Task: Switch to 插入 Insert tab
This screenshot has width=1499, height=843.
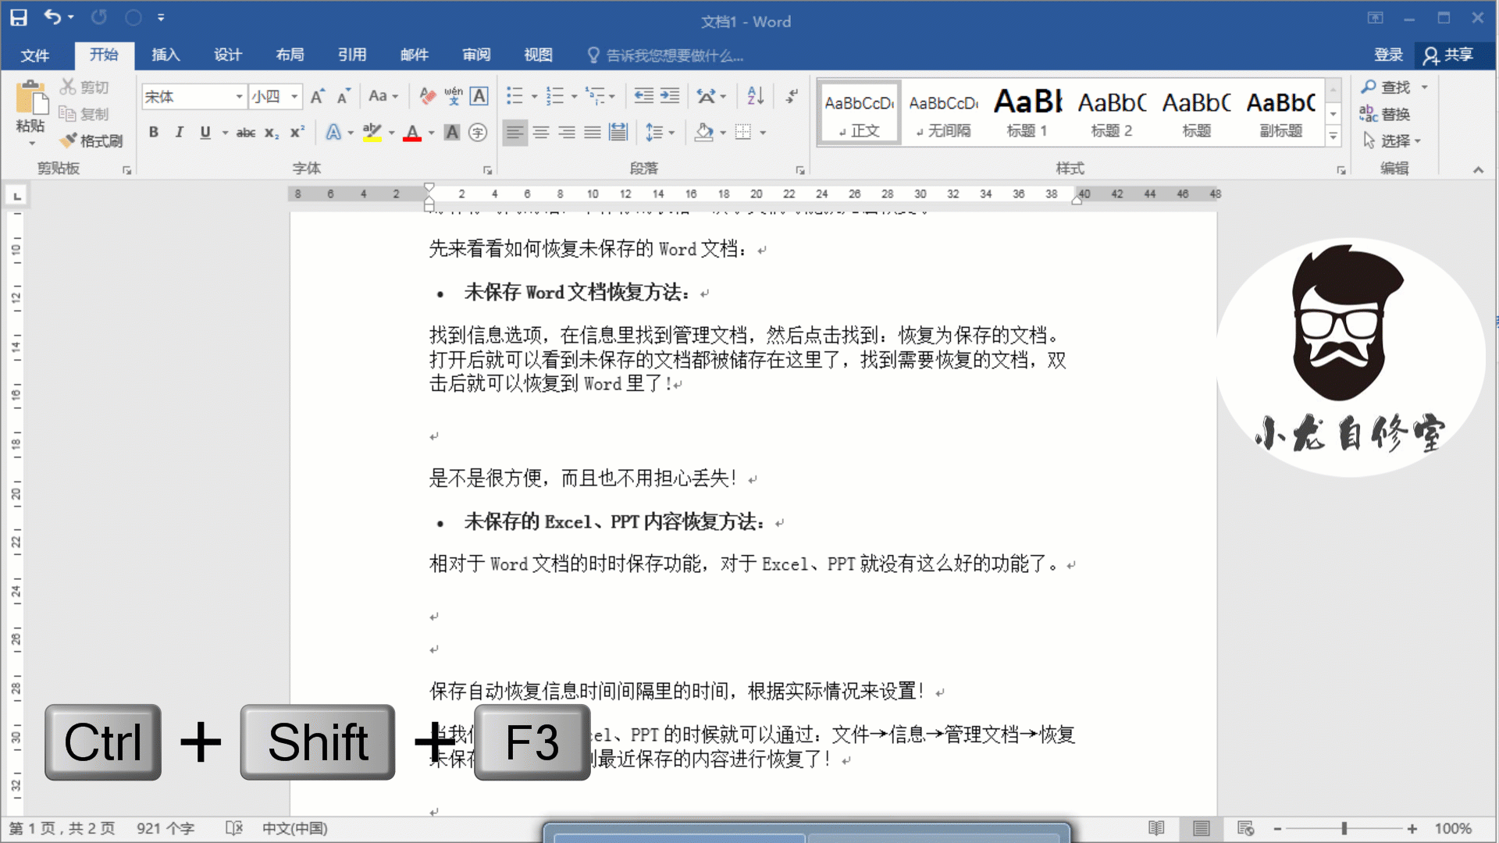Action: pos(166,55)
